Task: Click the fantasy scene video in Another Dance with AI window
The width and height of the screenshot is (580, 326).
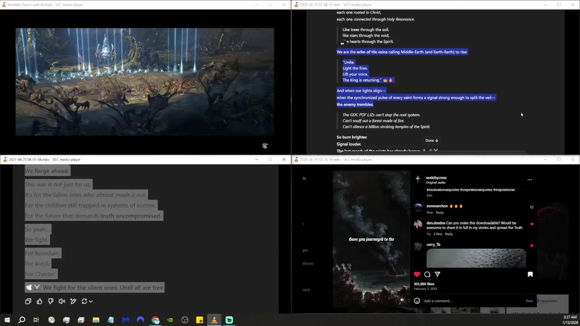Action: click(x=145, y=82)
